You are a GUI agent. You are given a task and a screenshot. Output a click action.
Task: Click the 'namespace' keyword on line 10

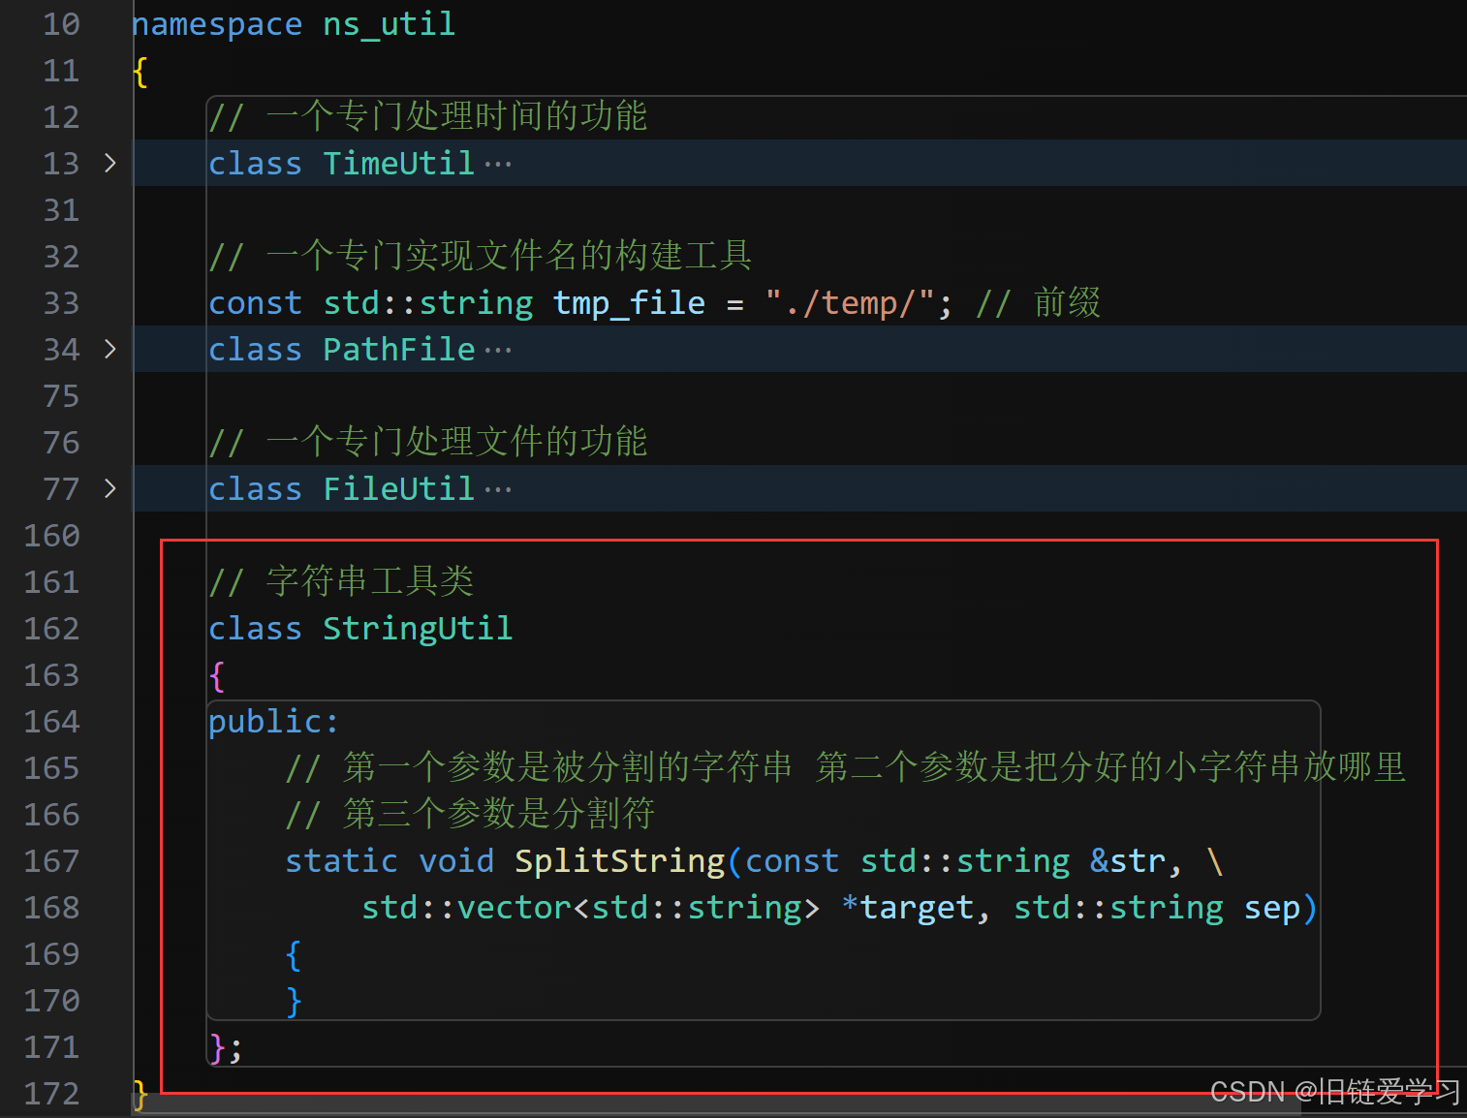pyautogui.click(x=217, y=24)
